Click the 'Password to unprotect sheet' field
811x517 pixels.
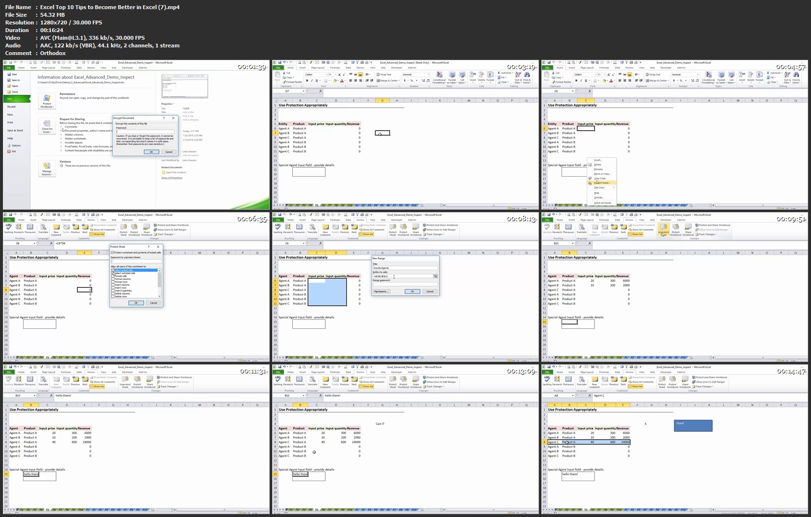[x=136, y=261]
